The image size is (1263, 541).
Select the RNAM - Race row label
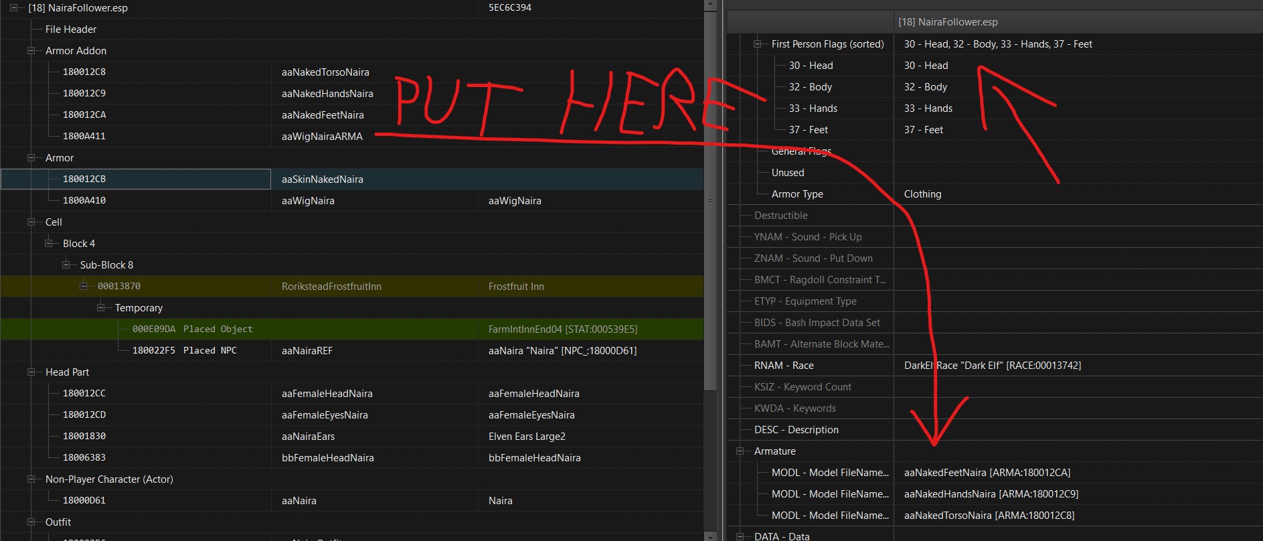[784, 366]
